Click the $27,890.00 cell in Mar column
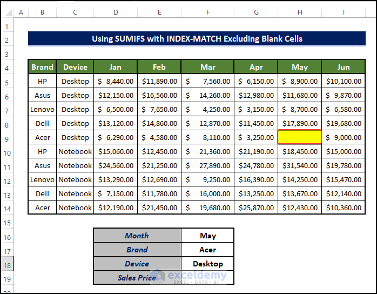 tap(207, 165)
